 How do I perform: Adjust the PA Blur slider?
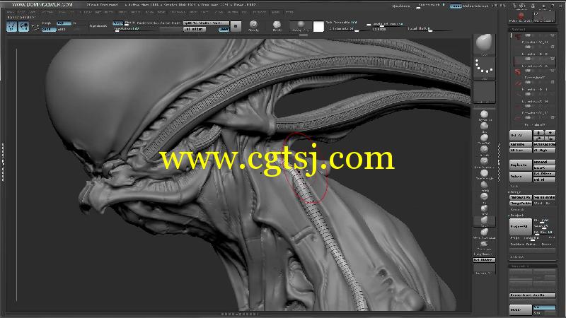pyautogui.click(x=544, y=232)
